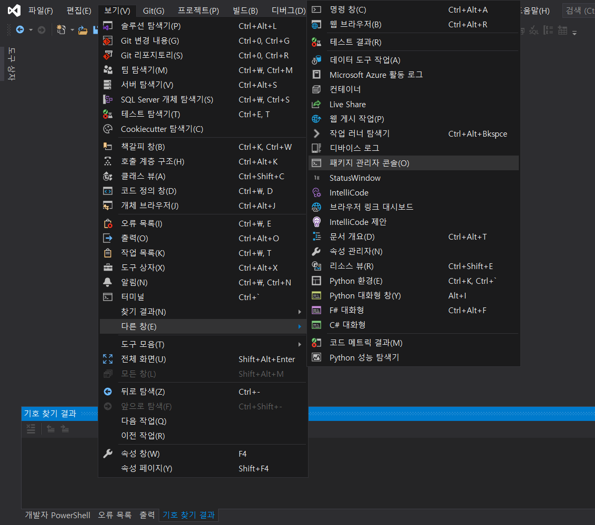Click the 웹 브라우저 globe icon

pos(316,25)
